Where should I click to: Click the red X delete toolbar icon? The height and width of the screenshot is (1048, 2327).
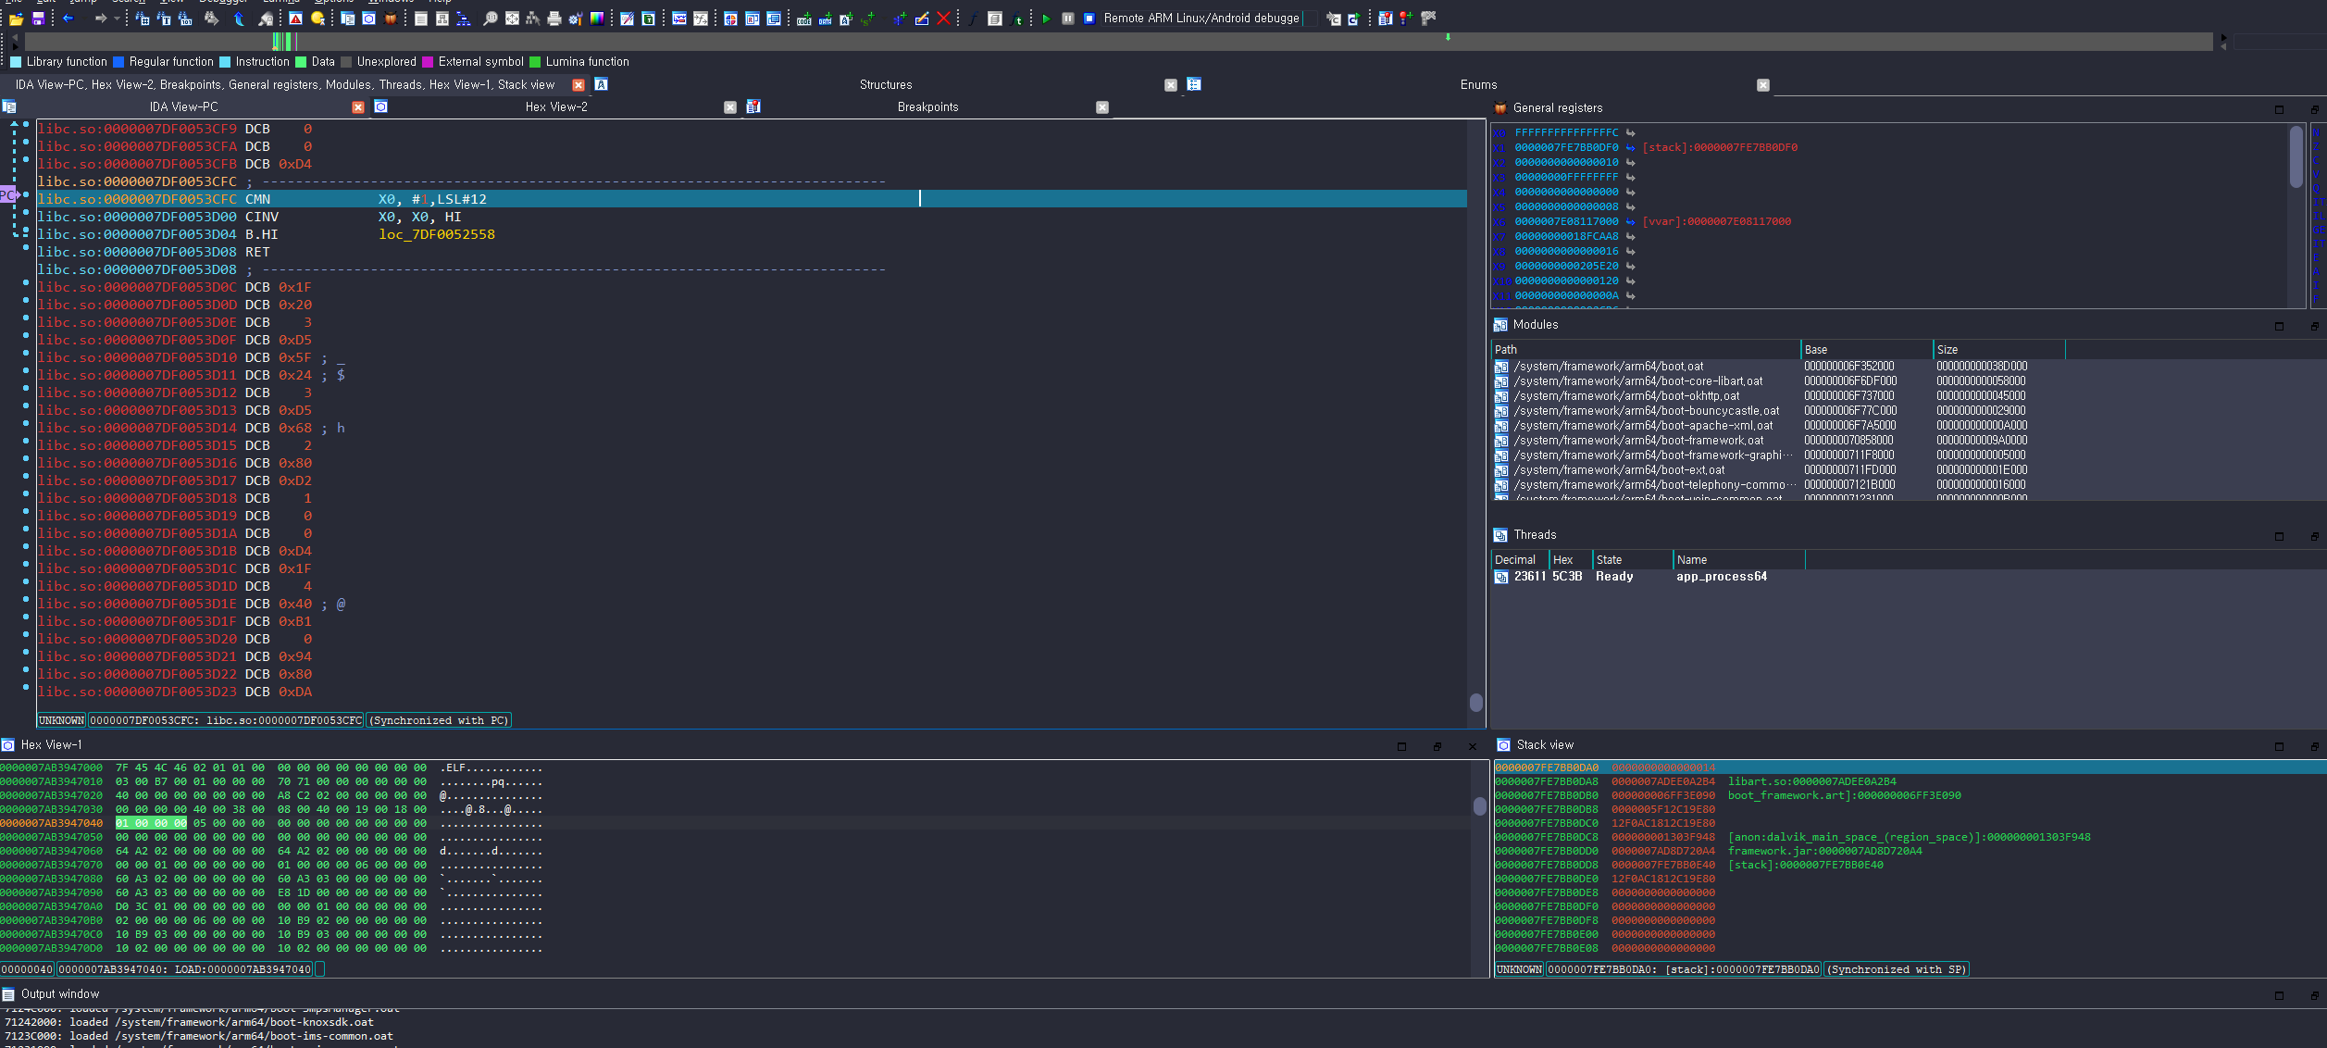tap(943, 19)
